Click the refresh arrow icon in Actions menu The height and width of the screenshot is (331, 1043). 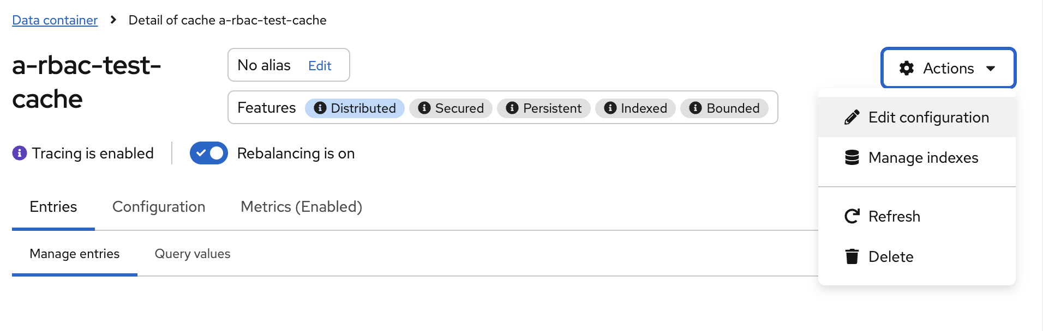(x=850, y=216)
